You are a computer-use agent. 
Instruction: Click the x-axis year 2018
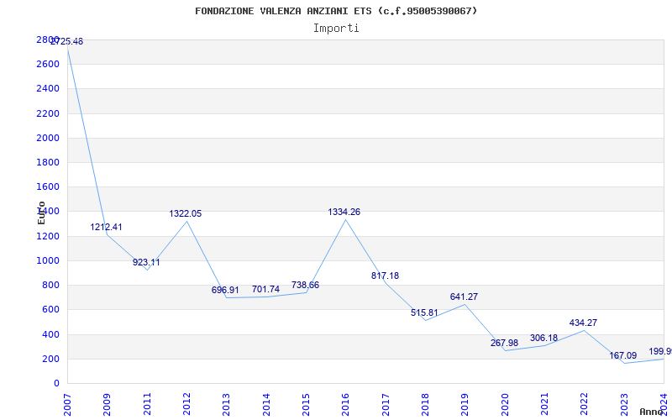(425, 405)
